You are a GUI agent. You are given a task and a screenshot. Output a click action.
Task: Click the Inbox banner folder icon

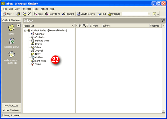click(163, 20)
